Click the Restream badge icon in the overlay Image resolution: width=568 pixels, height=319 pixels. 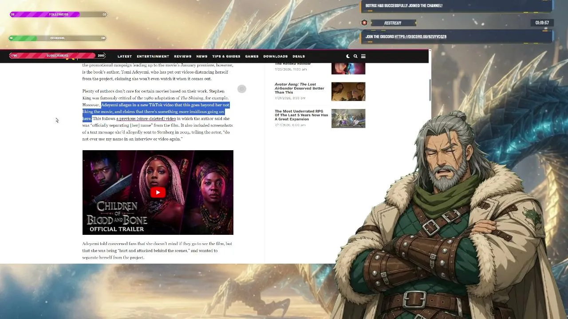pyautogui.click(x=364, y=23)
